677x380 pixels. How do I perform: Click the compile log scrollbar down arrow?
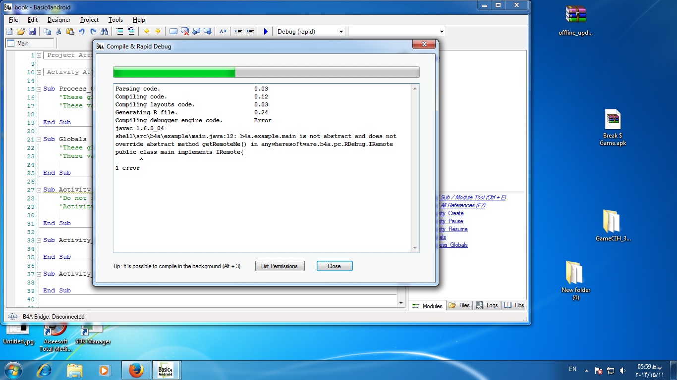click(x=415, y=247)
